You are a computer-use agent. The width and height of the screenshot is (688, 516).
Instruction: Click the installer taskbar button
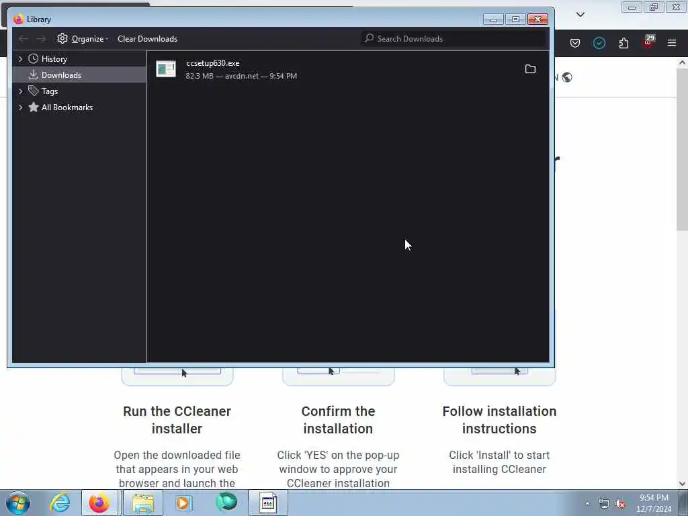(268, 503)
